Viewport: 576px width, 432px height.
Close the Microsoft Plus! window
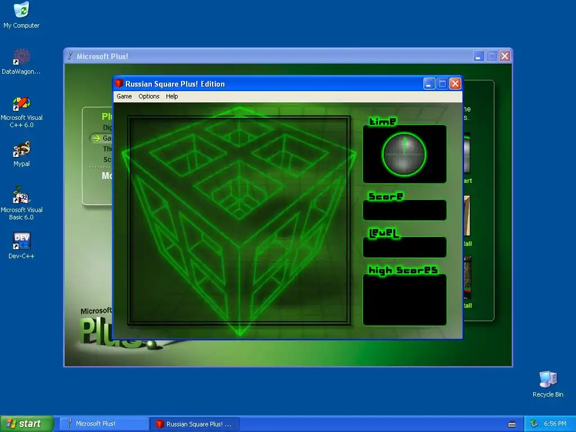505,56
